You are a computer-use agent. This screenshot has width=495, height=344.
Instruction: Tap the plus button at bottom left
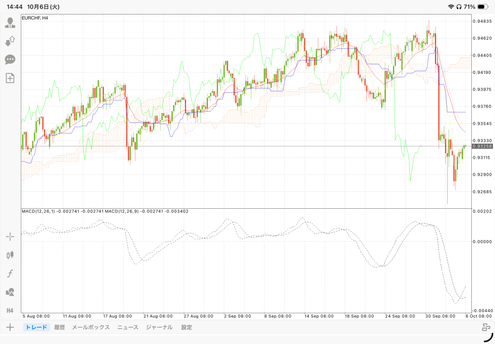pos(10,327)
